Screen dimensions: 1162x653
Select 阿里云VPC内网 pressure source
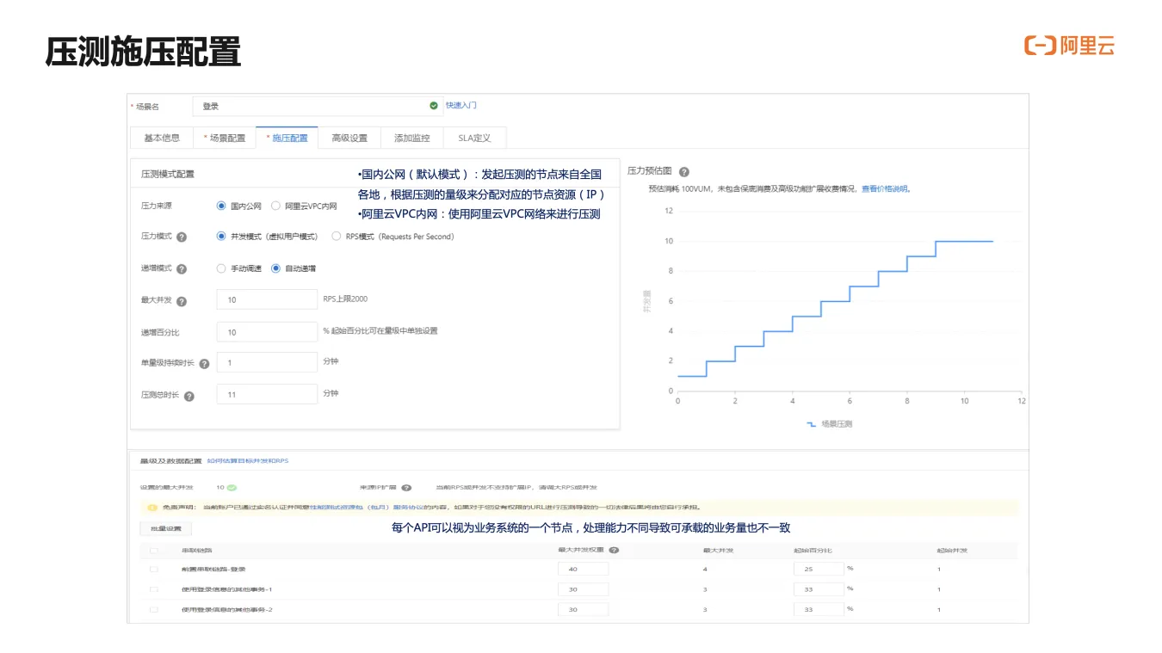coord(275,206)
